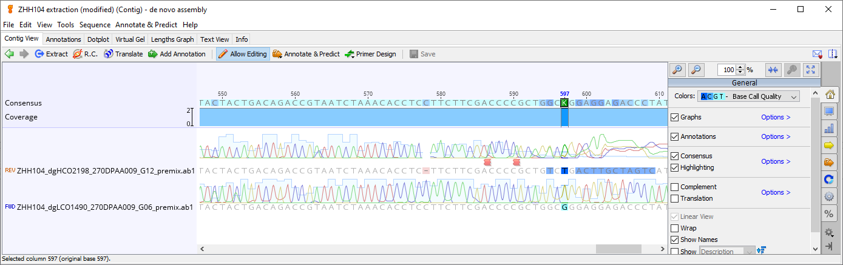The width and height of the screenshot is (843, 265).
Task: Select the highlighted K base in Consensus
Action: click(x=564, y=102)
